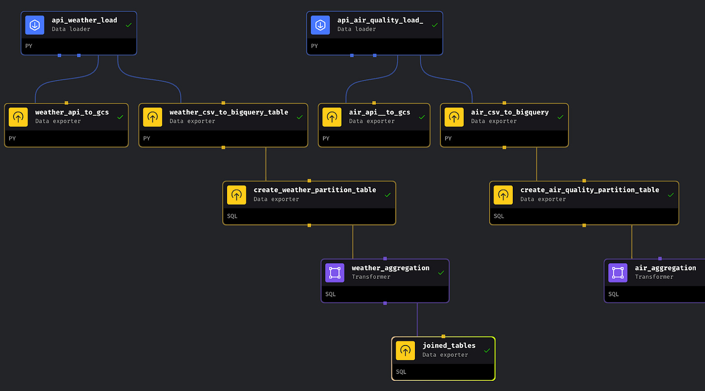Click green checkmark on weather_api_to_gcs block
This screenshot has width=705, height=391.
point(120,117)
